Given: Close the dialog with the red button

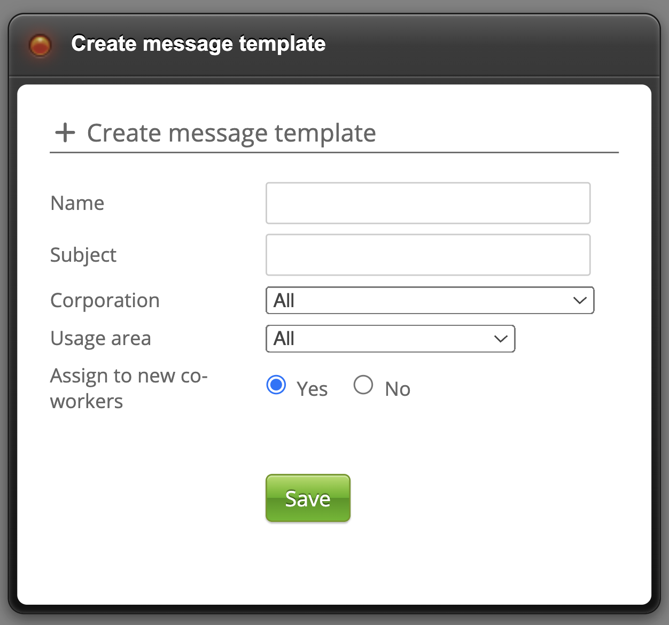Looking at the screenshot, I should point(40,45).
